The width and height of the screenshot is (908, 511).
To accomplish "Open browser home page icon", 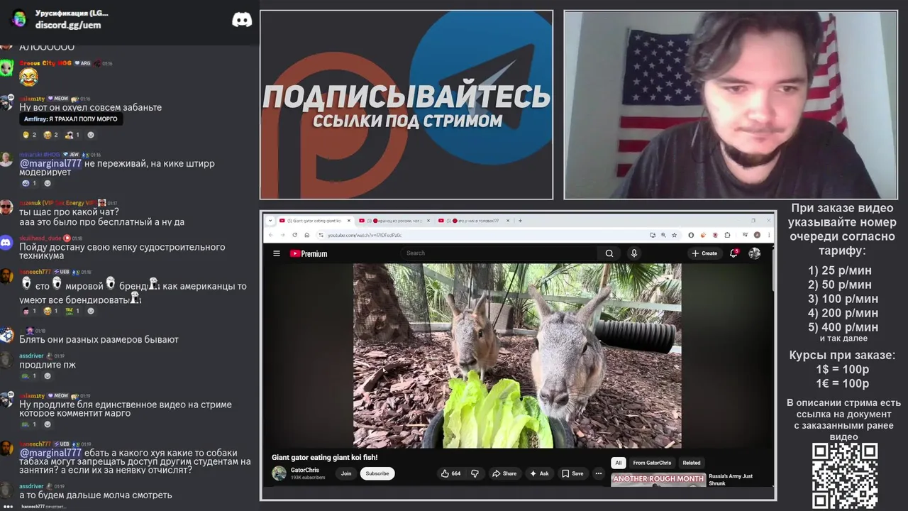I will [307, 235].
